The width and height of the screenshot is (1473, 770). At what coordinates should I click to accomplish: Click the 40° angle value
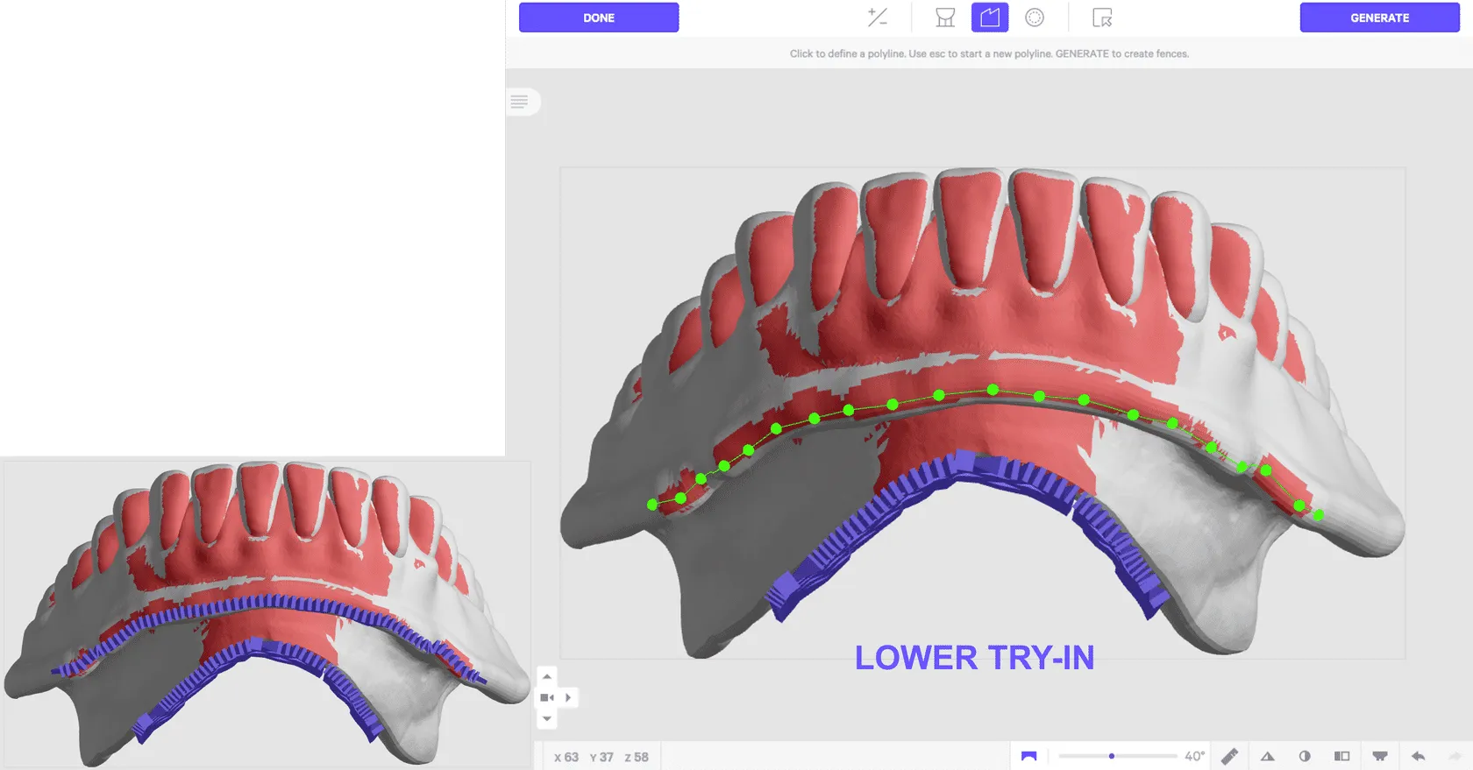coord(1195,756)
